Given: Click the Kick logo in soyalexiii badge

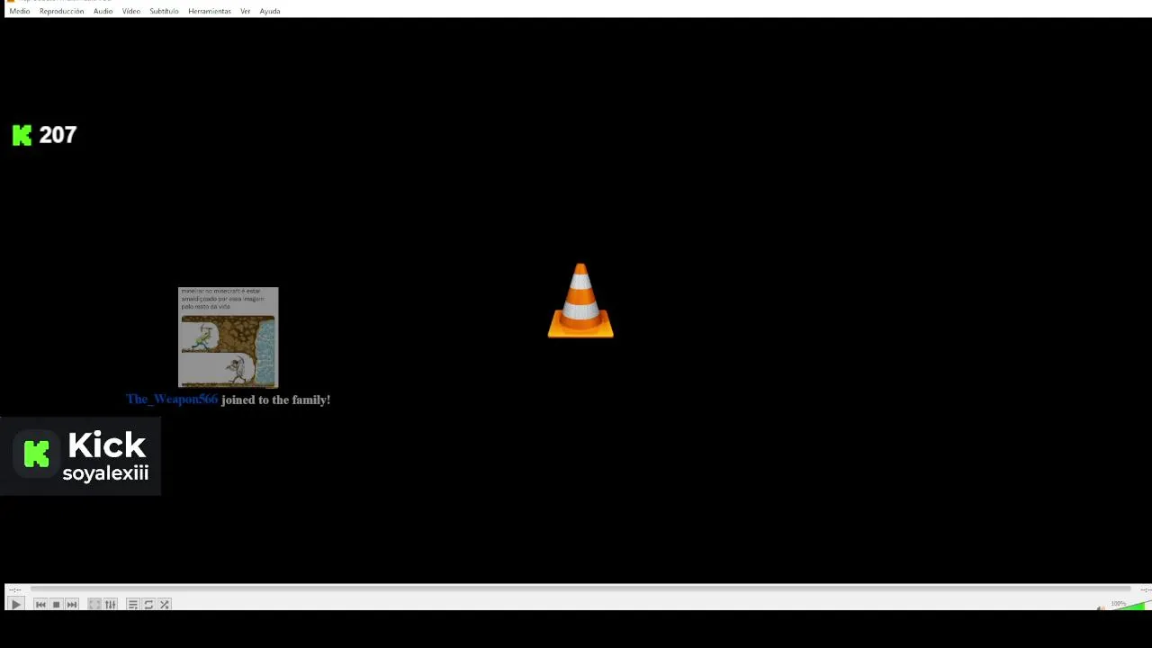Looking at the screenshot, I should coord(37,454).
